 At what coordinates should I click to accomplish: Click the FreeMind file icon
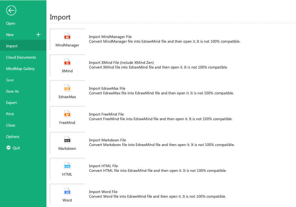click(x=67, y=114)
